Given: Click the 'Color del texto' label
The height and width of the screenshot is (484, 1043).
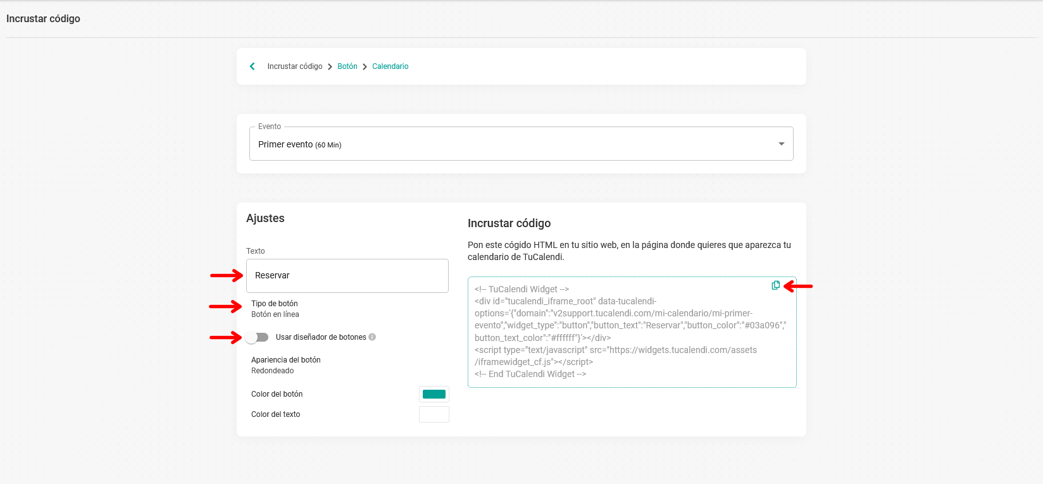Looking at the screenshot, I should [x=276, y=414].
